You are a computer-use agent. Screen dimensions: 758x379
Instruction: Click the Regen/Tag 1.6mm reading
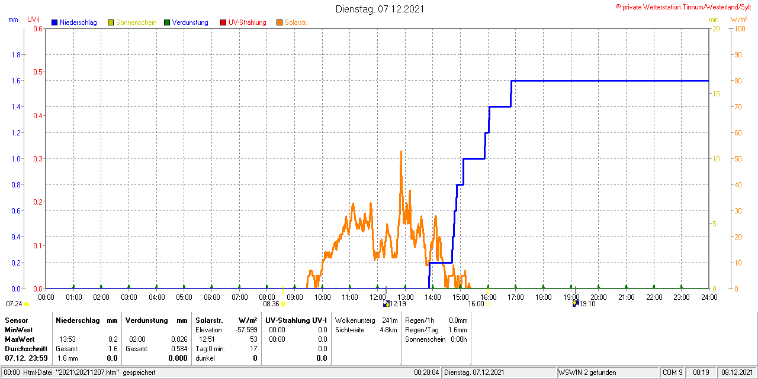click(x=436, y=329)
